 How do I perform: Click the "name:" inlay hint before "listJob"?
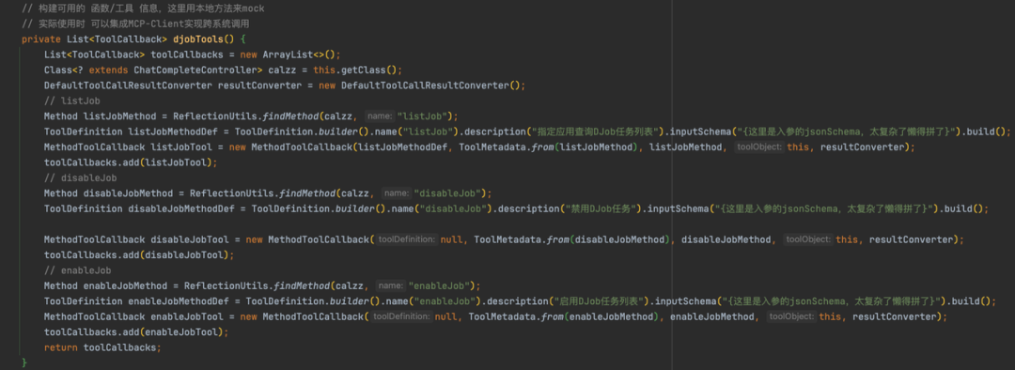pyautogui.click(x=379, y=116)
